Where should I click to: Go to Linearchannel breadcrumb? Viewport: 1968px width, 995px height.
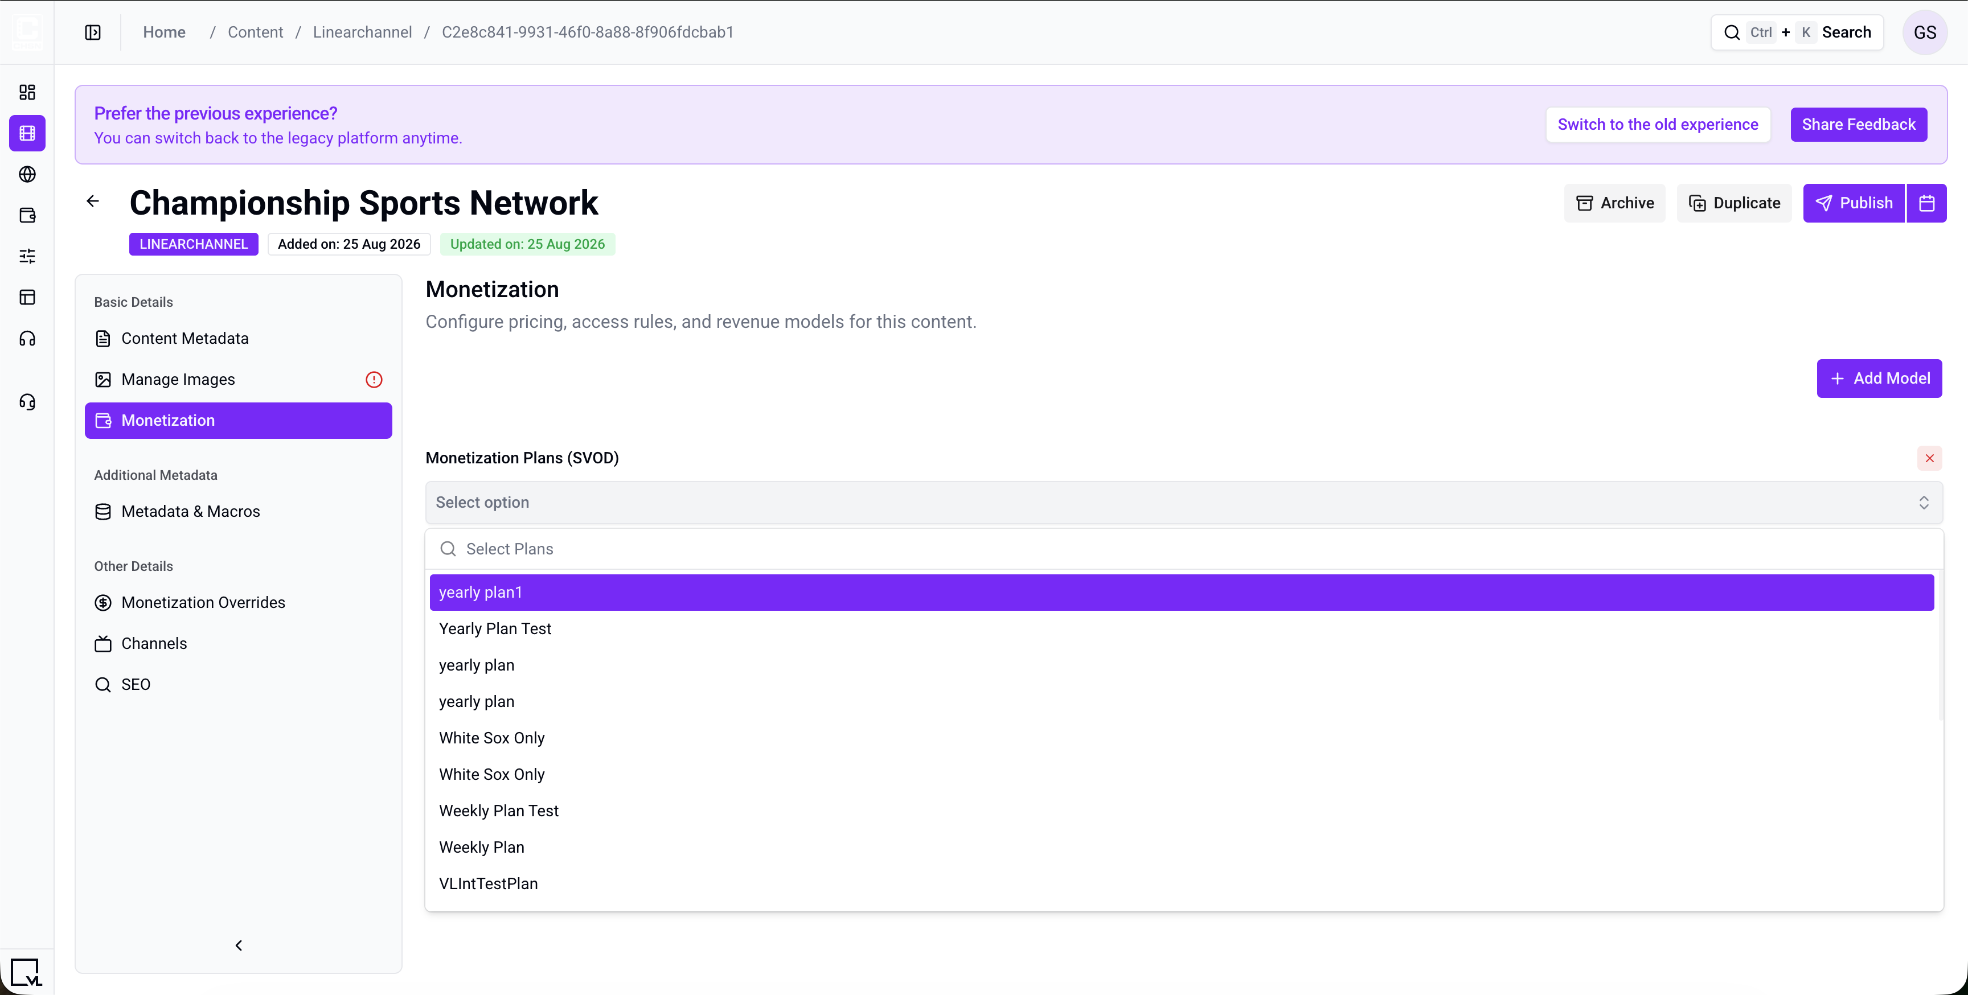click(362, 32)
